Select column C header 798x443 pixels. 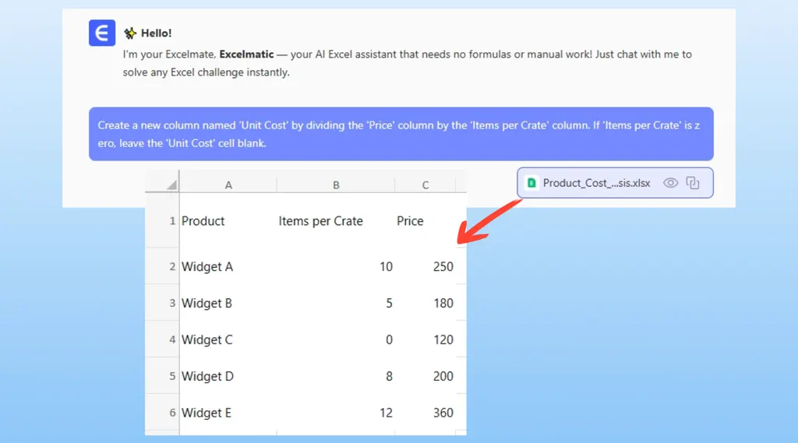coord(425,185)
